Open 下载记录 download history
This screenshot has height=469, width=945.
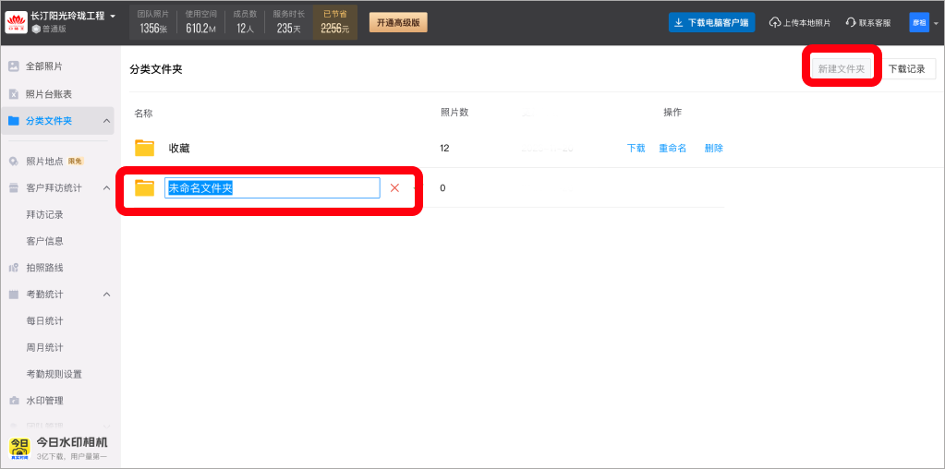pos(906,68)
